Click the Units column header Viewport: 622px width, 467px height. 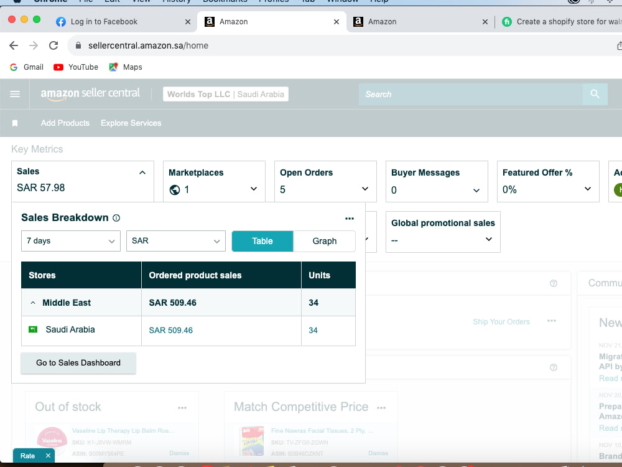click(x=328, y=275)
